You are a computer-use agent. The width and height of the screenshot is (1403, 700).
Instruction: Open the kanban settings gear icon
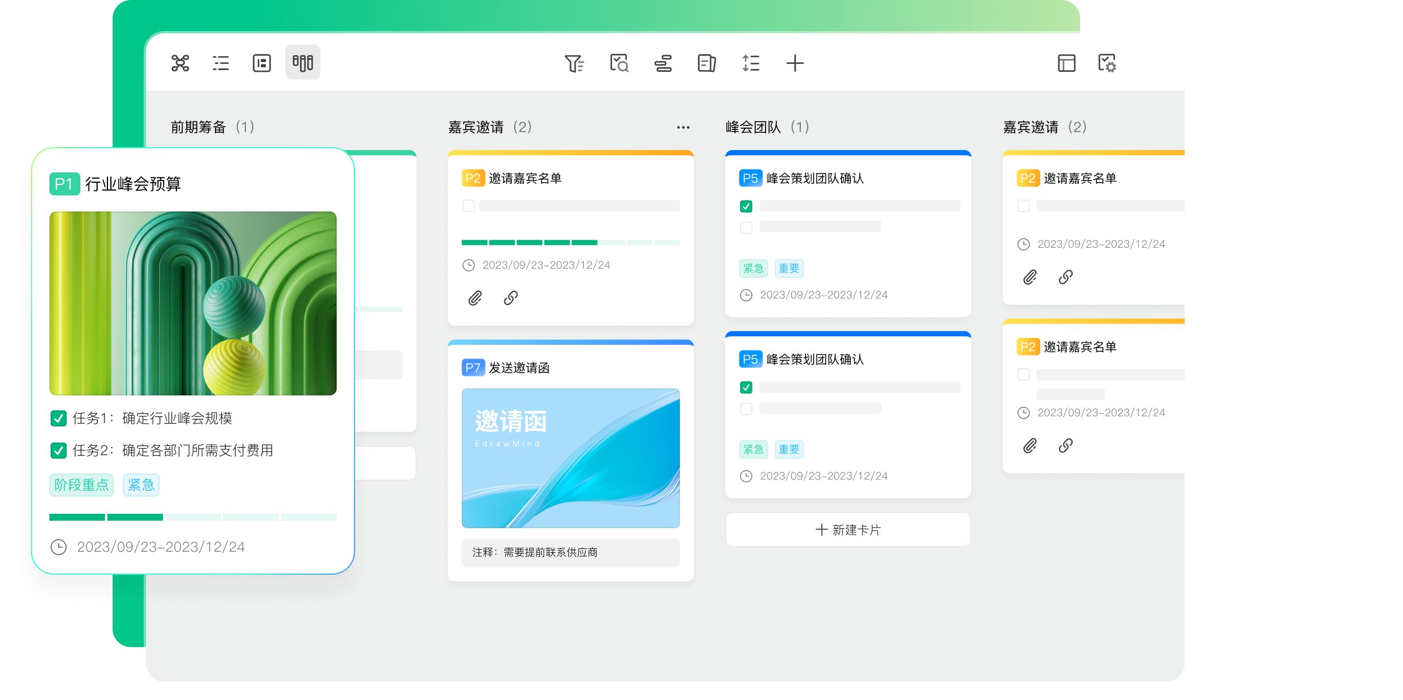pyautogui.click(x=1107, y=63)
